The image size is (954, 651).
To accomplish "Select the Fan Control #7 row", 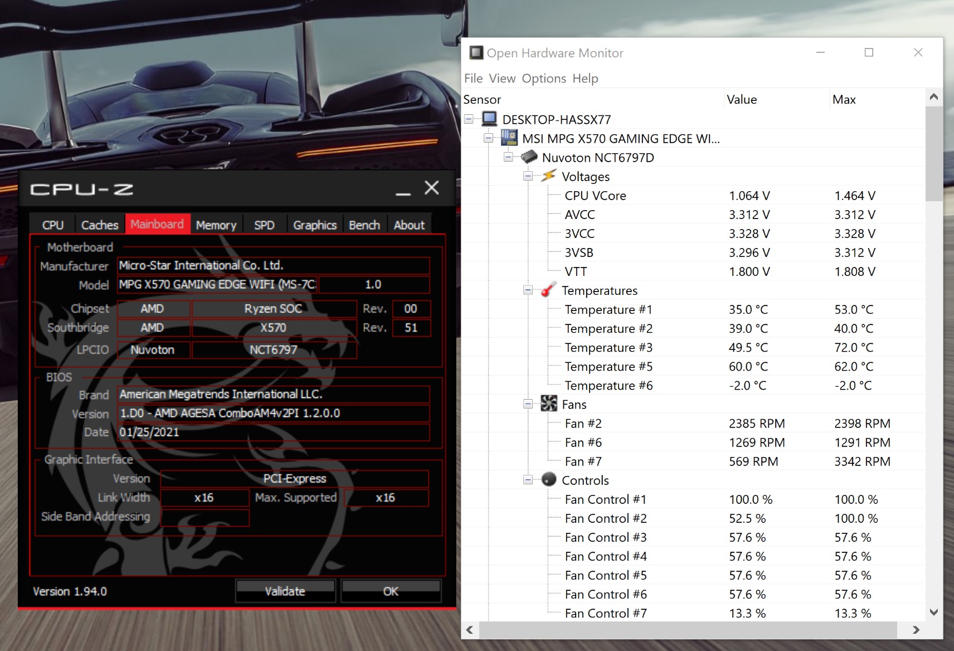I will 693,613.
